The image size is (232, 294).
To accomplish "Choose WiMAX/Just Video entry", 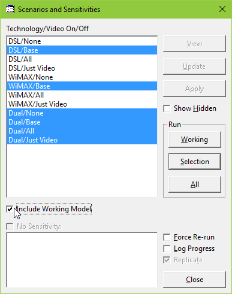I will click(82, 104).
